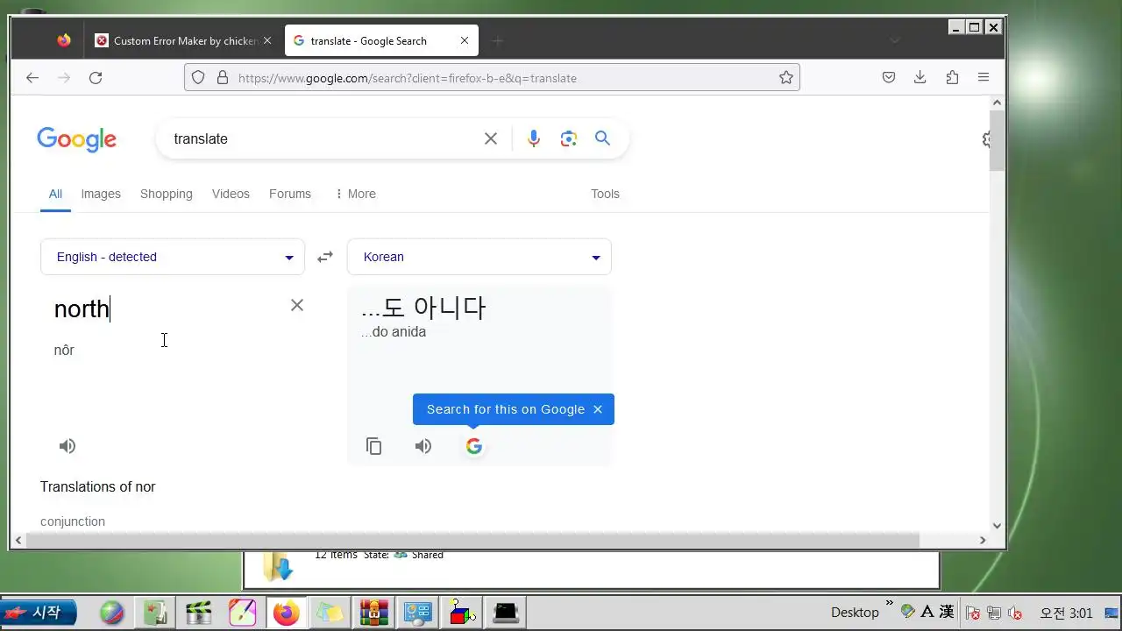Open English - detected source language dropdown
1122x631 pixels.
[x=173, y=257]
